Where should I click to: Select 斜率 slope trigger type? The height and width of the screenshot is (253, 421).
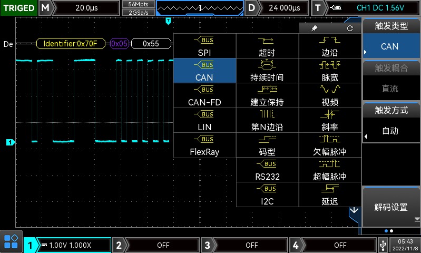[330, 121]
